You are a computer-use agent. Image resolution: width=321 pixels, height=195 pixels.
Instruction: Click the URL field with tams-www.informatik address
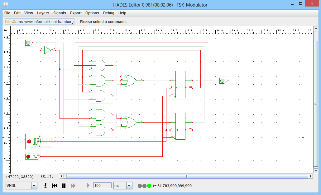[40, 22]
